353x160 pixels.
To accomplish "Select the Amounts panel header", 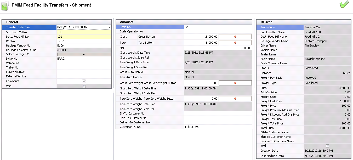I will click(184, 22).
